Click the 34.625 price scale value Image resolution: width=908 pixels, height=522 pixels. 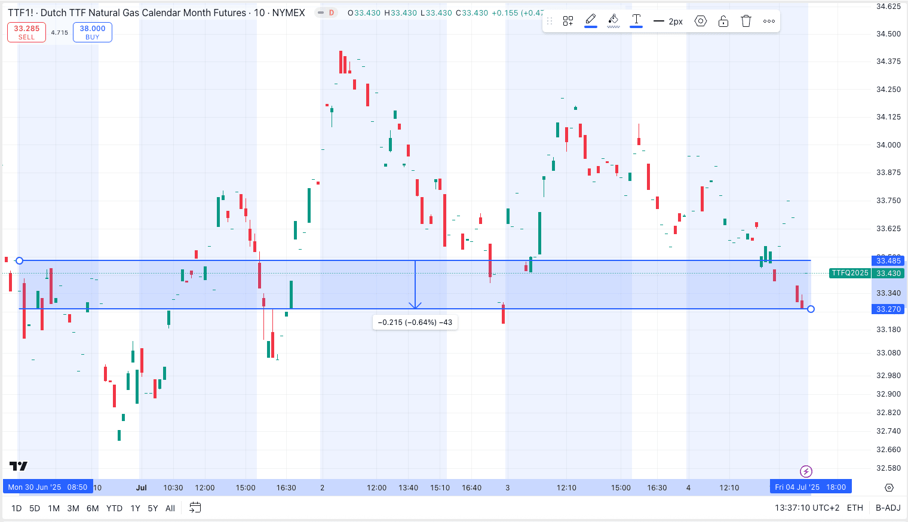click(x=888, y=6)
